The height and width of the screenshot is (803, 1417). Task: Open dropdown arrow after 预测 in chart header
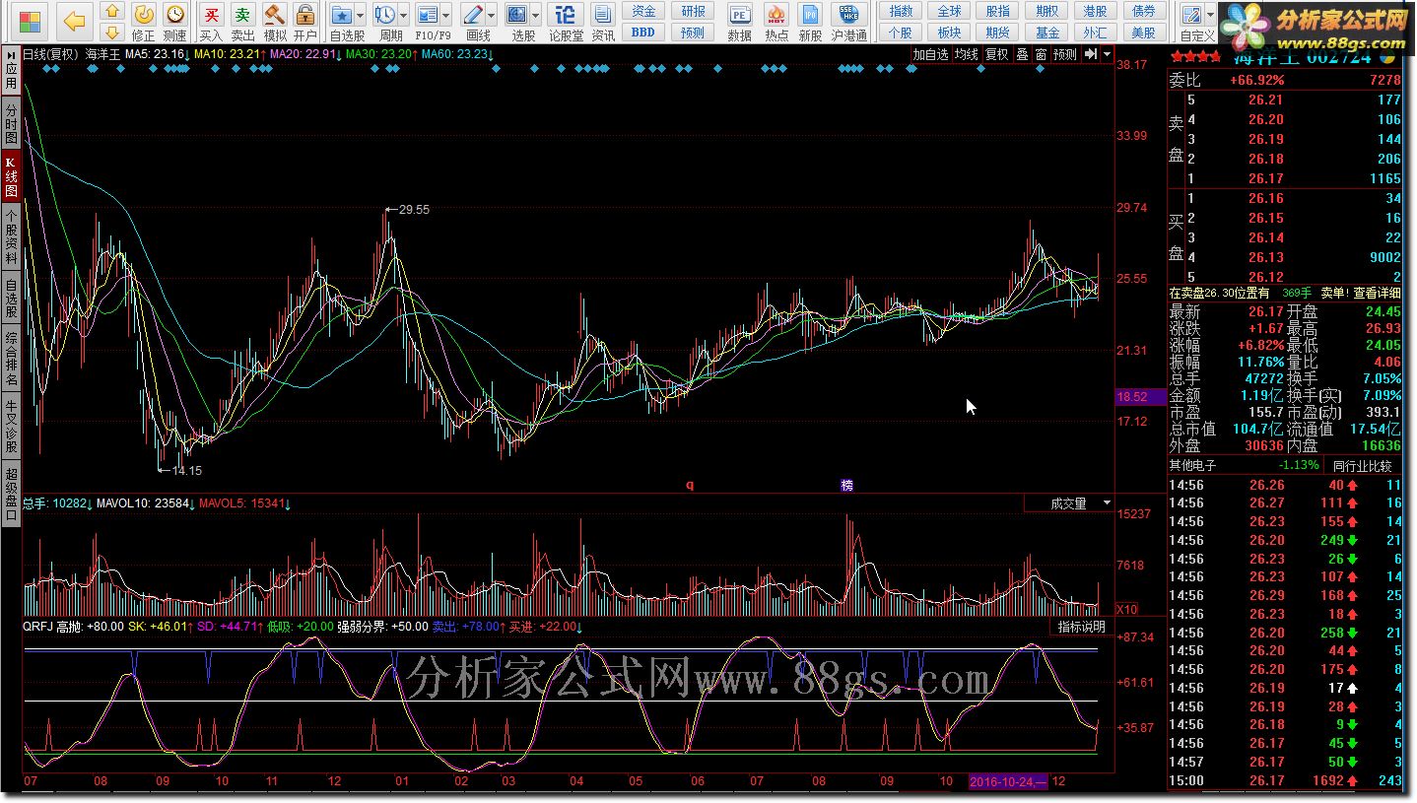click(1109, 54)
